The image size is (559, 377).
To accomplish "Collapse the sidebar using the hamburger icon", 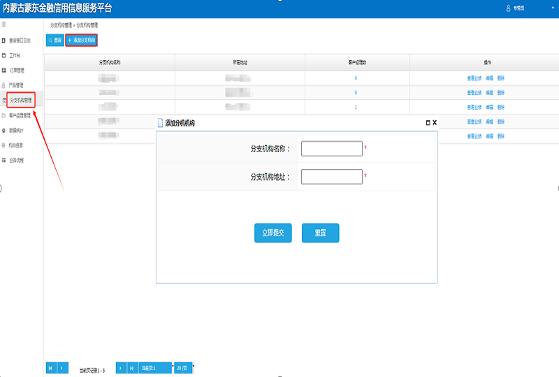I will click(4, 25).
